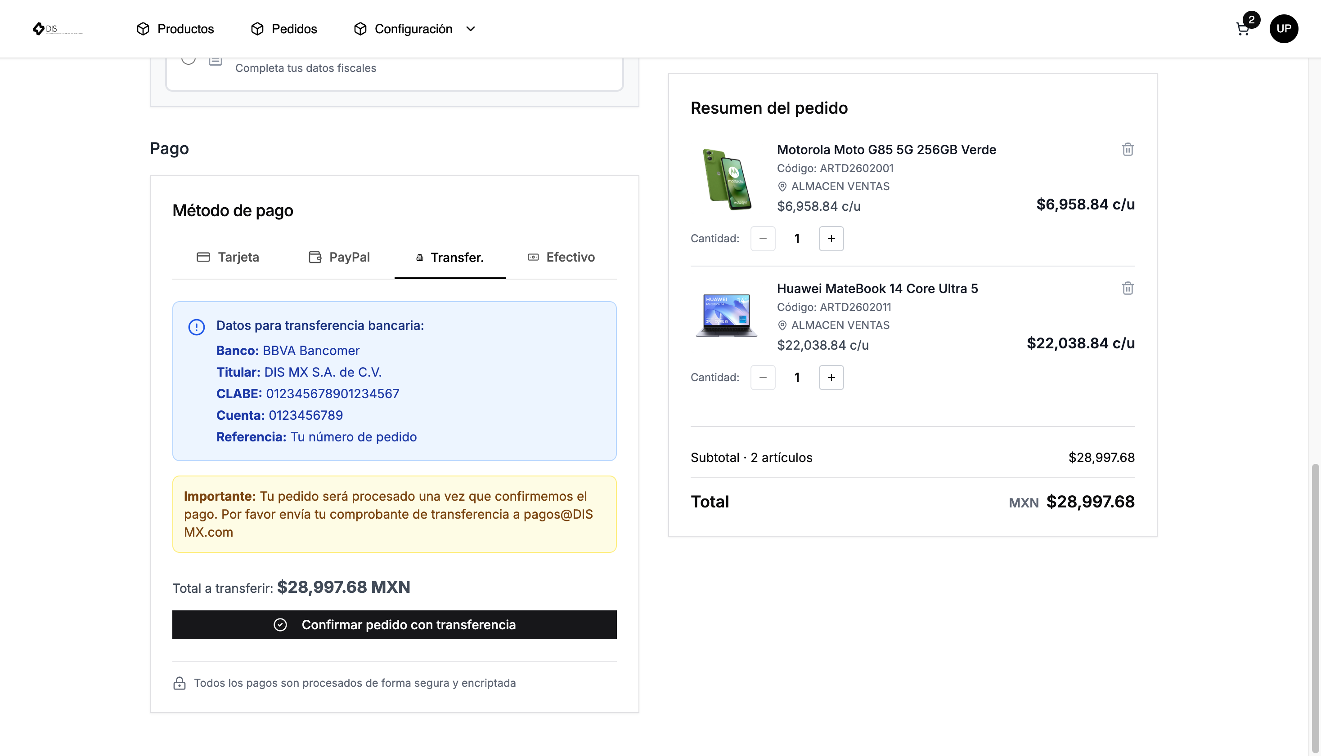Click 'Código: ARTD2602011' text
1321x756 pixels.
(834, 307)
